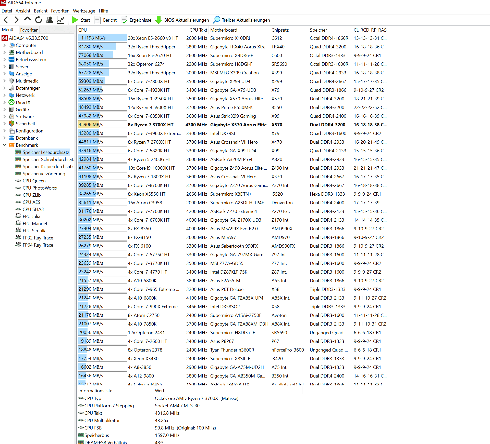490x444 pixels.
Task: Expand the Software node chevron
Action: click(4, 117)
